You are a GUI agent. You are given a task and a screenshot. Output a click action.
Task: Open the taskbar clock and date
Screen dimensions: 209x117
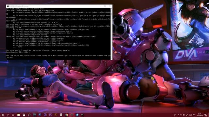pyautogui.click(x=200, y=115)
